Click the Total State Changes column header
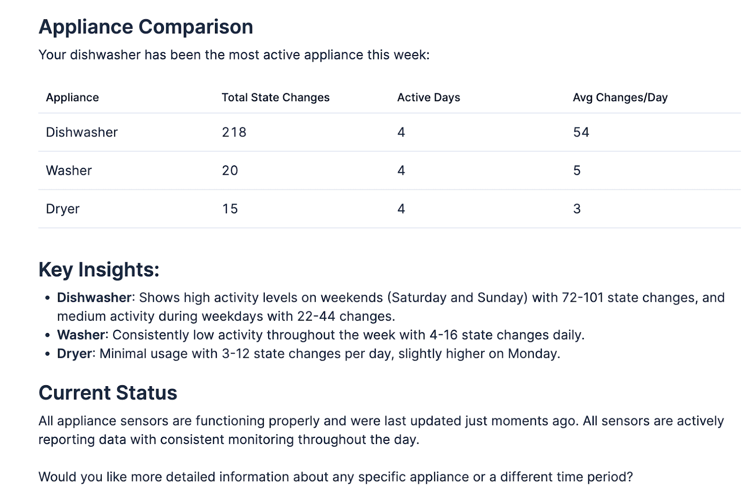 pyautogui.click(x=275, y=97)
